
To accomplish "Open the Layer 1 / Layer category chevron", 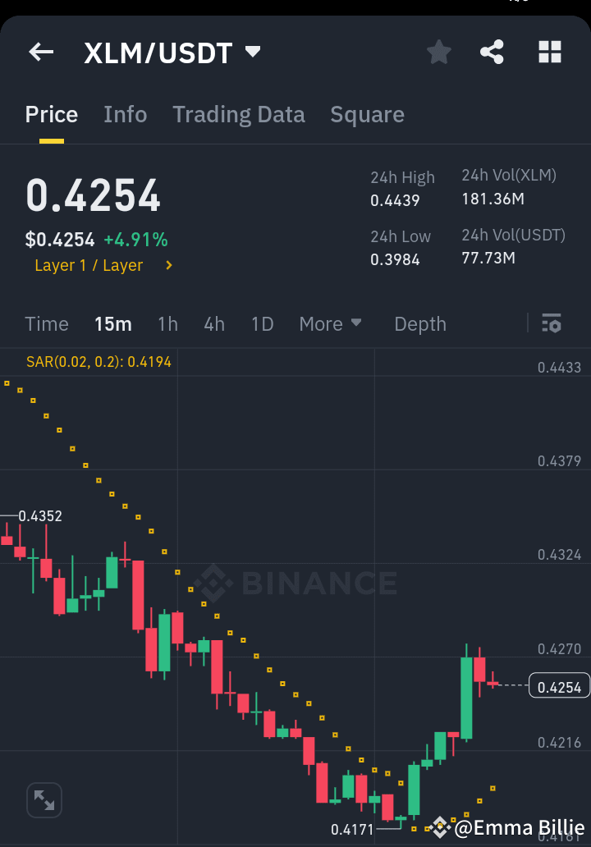I will pyautogui.click(x=169, y=265).
